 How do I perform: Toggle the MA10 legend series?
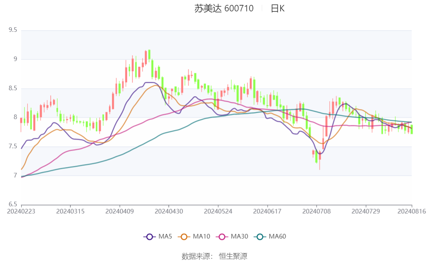(194, 237)
